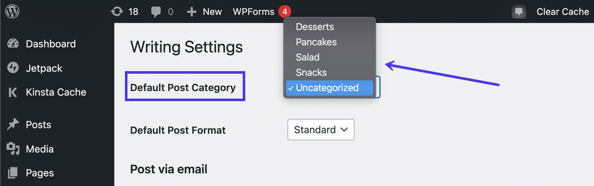Screen dimensions: 594x186
Task: Click the plus icon beside New
Action: click(192, 12)
